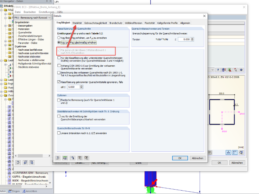Click the pick member cursor icon
This screenshot has height=194, width=259.
click(x=235, y=70)
